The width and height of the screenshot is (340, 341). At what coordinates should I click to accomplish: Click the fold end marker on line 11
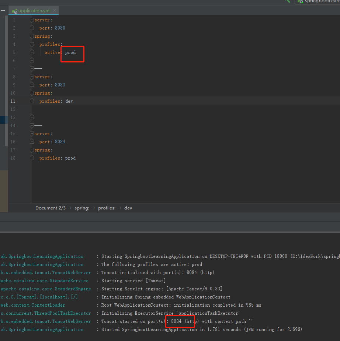coord(32,101)
